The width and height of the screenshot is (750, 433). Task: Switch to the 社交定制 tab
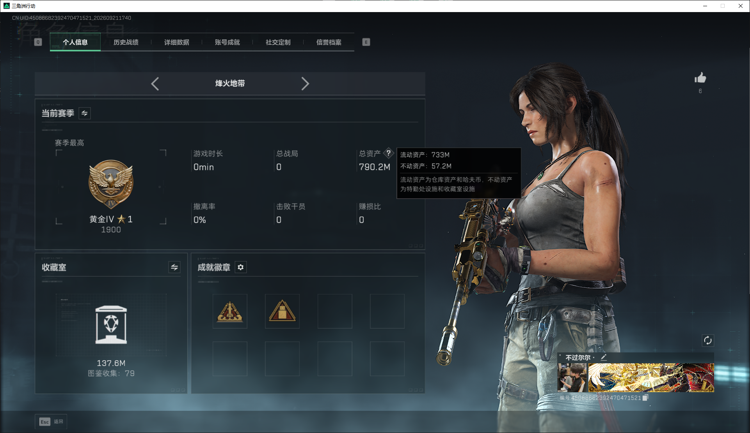pyautogui.click(x=278, y=42)
